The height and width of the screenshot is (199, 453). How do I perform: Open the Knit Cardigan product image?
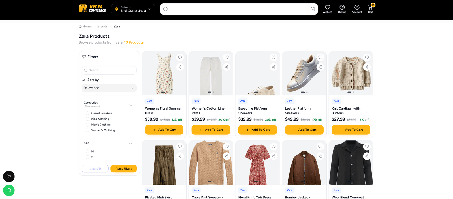click(x=351, y=73)
